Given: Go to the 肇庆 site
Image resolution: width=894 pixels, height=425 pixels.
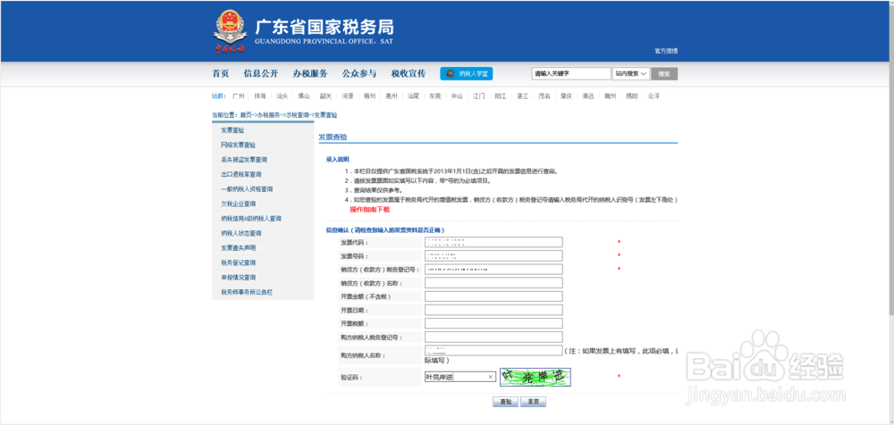Looking at the screenshot, I should [566, 96].
